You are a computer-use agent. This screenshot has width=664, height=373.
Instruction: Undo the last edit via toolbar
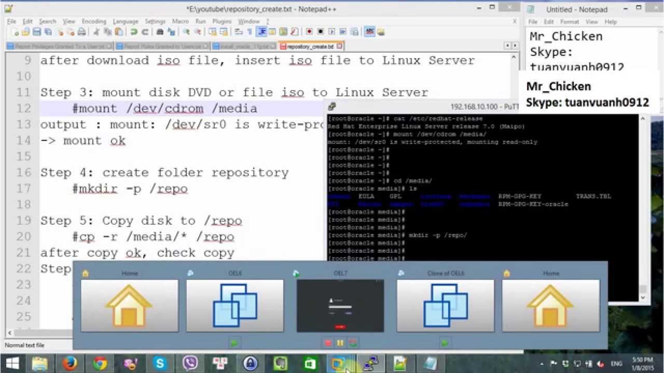tap(134, 32)
